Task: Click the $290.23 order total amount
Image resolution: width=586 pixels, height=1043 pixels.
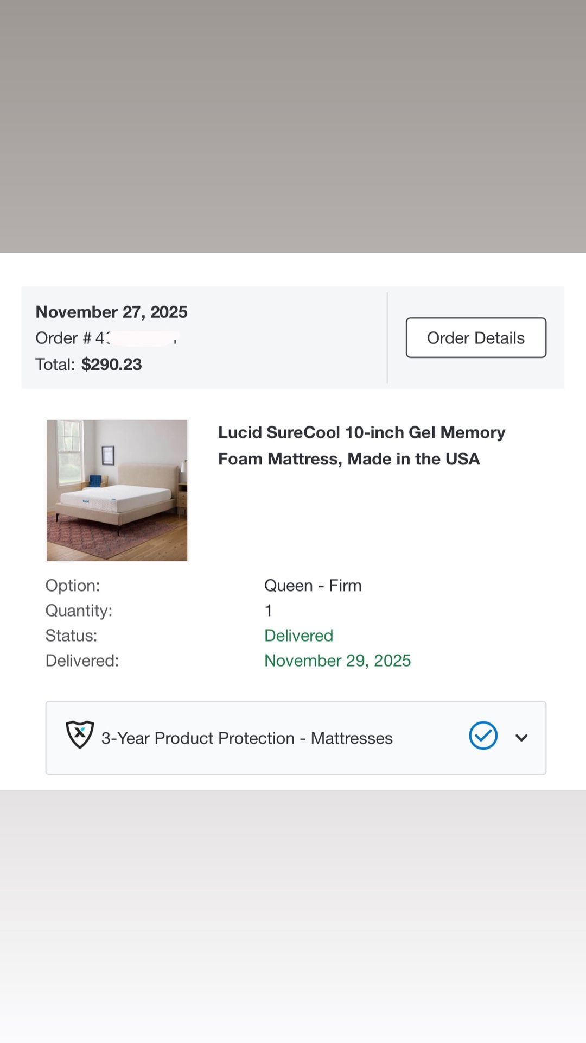Action: (111, 365)
